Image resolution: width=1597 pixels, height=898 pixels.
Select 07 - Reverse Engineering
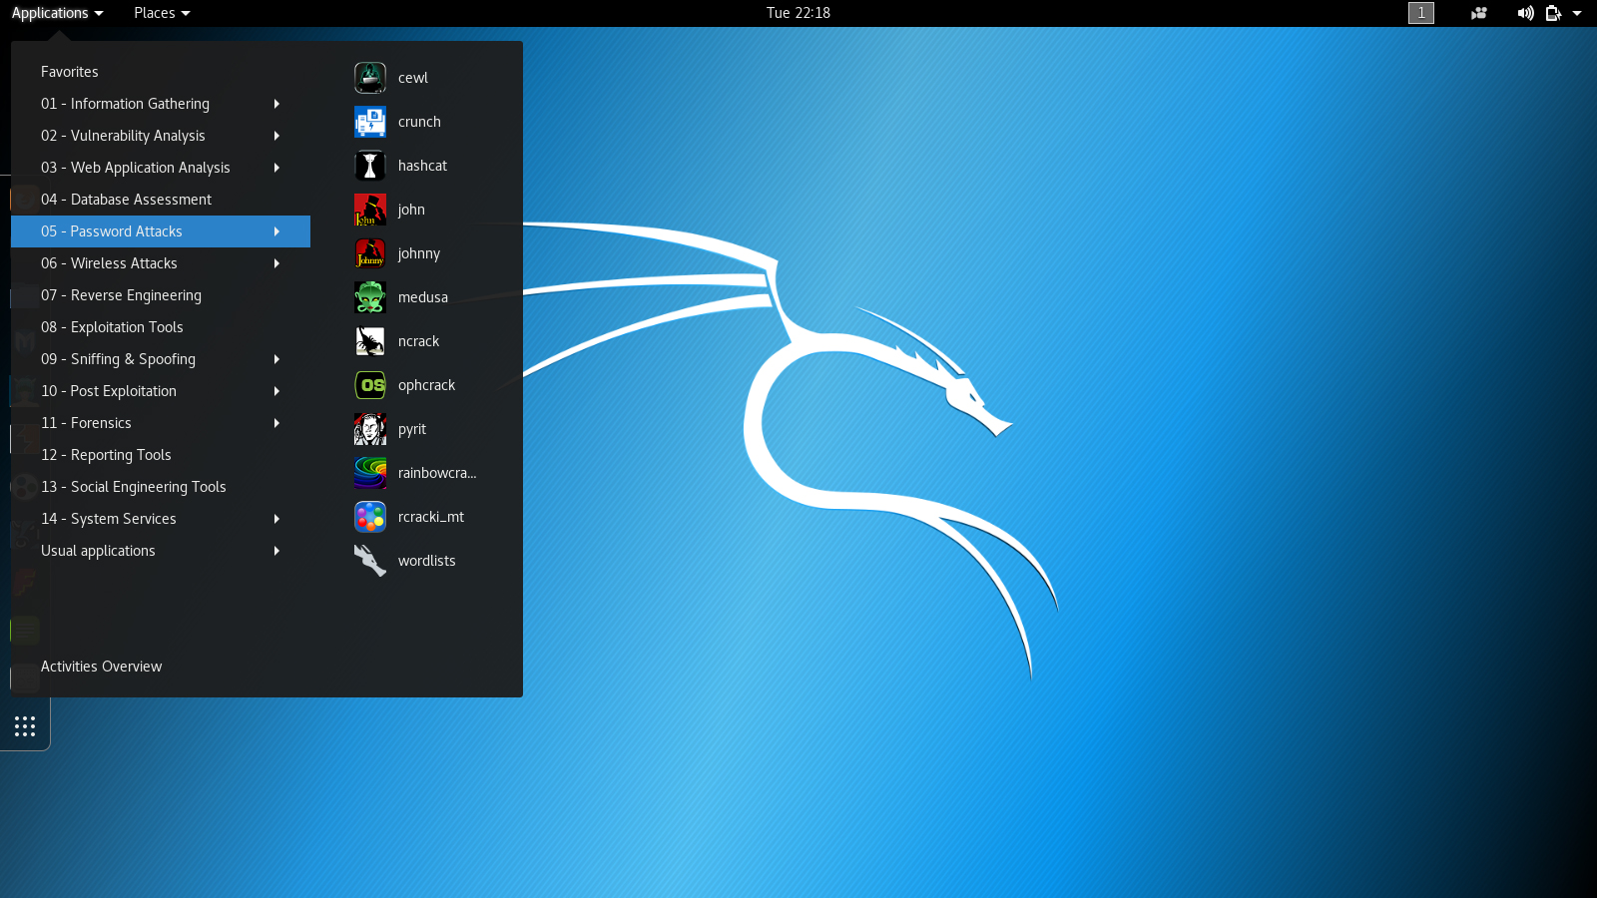pos(161,295)
